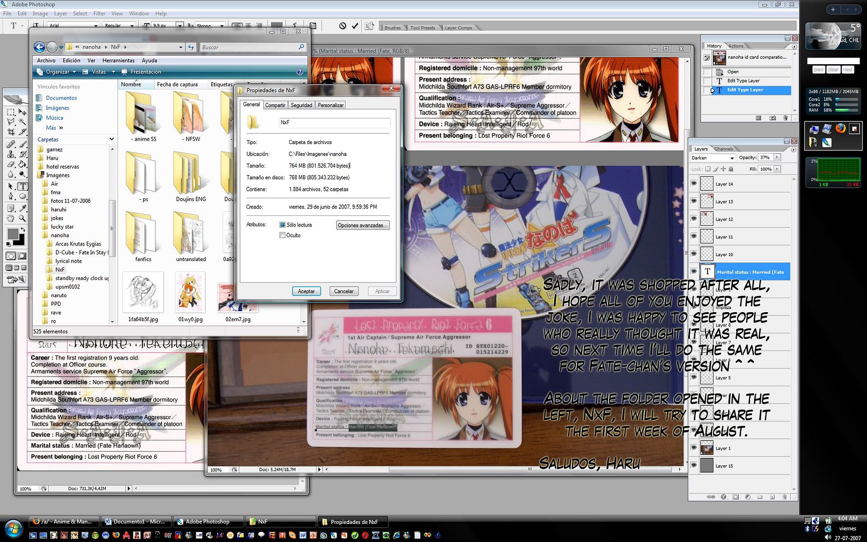The image size is (867, 542).
Task: Open the Documentos favorite link
Action: pos(61,98)
